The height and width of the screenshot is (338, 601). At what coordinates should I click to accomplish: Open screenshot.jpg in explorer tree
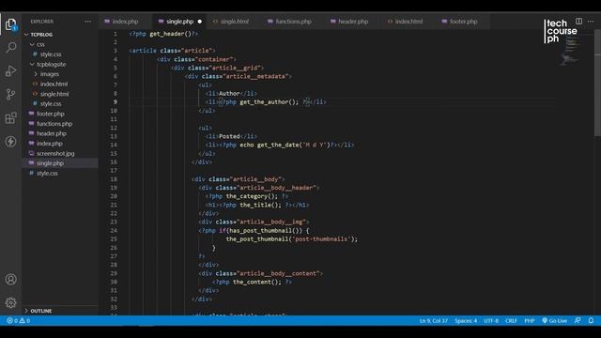[x=60, y=153]
